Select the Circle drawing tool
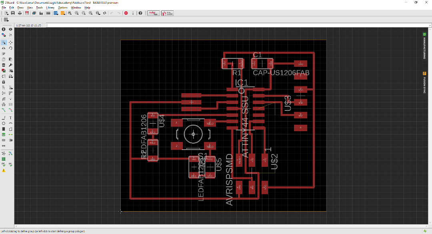Screen dimensions: 432x234 pyautogui.click(x=4, y=124)
